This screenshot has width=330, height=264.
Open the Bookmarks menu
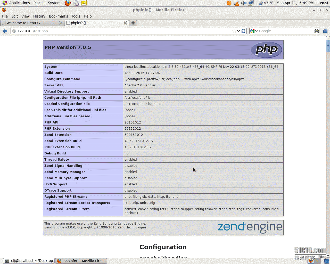pyautogui.click(x=59, y=16)
